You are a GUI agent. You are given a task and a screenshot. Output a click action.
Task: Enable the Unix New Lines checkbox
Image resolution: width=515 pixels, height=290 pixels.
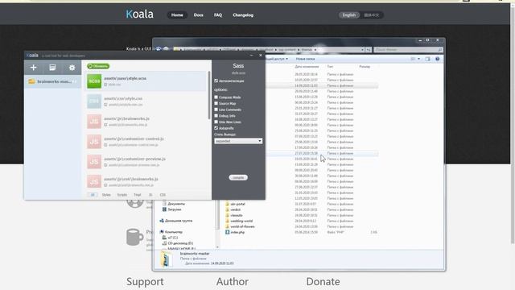coord(216,122)
